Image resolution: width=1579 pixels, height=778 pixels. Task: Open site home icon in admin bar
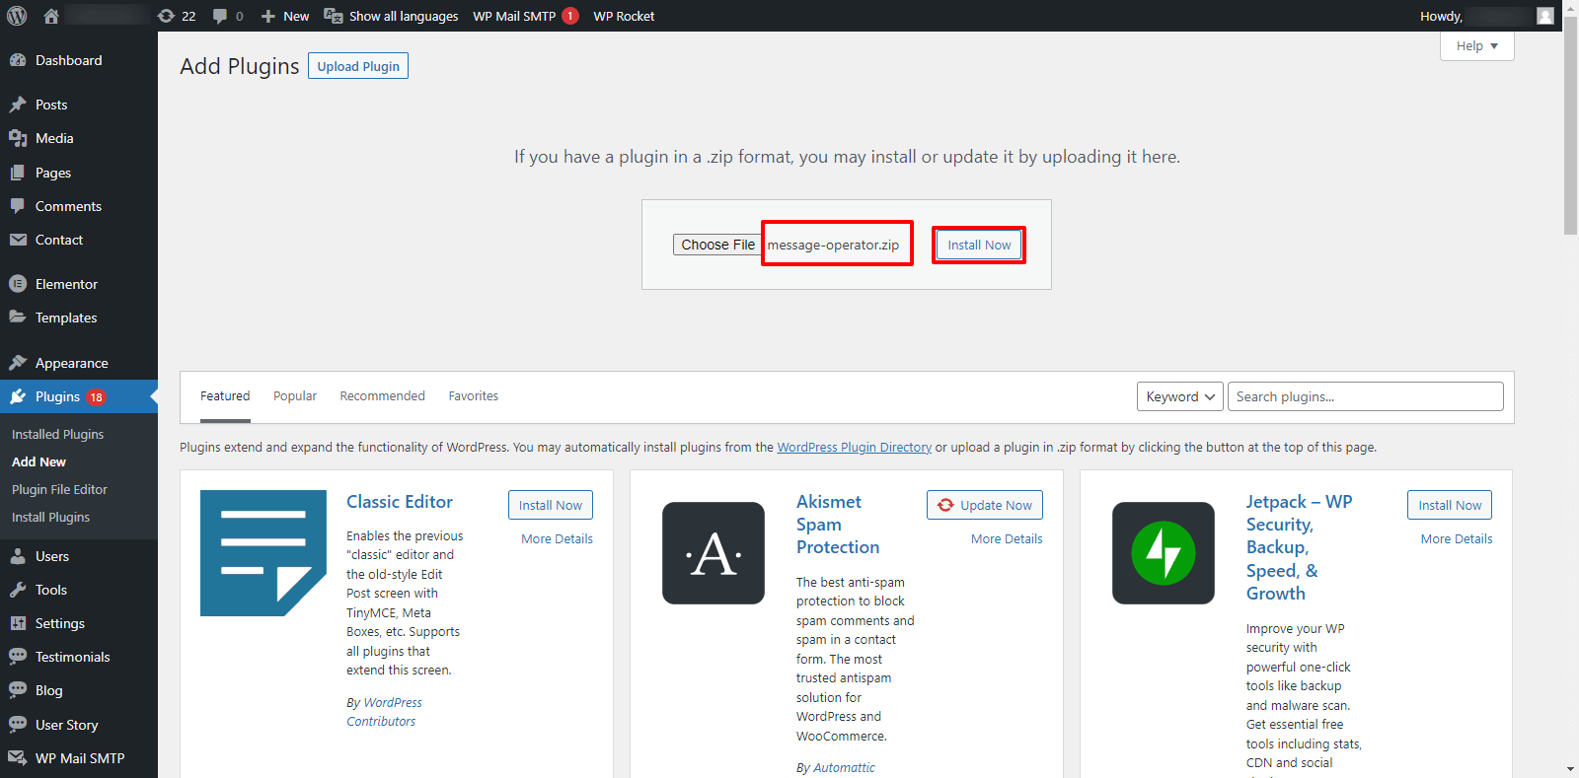coord(51,16)
